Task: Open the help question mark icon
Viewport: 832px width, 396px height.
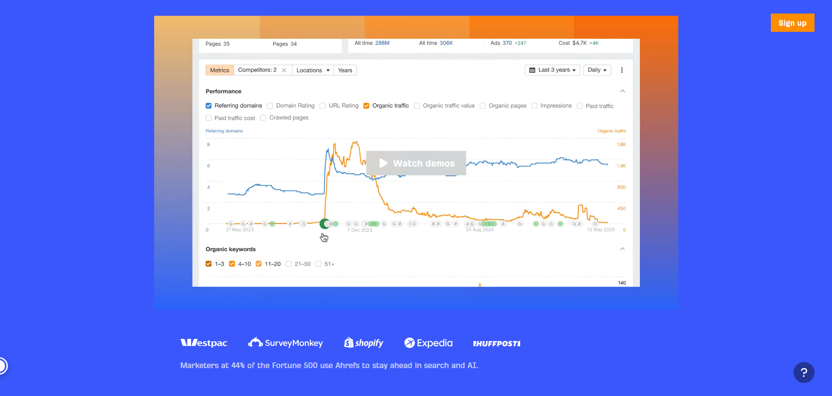Action: (x=804, y=372)
